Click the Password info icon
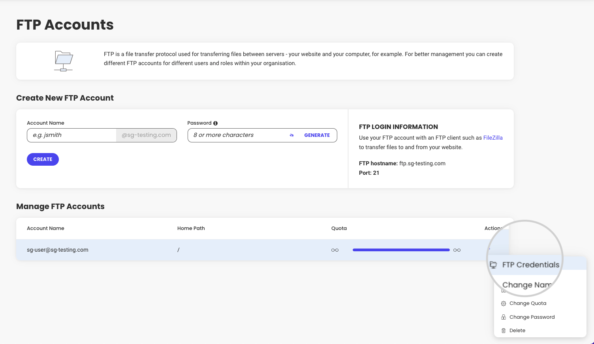The height and width of the screenshot is (344, 594). click(215, 123)
